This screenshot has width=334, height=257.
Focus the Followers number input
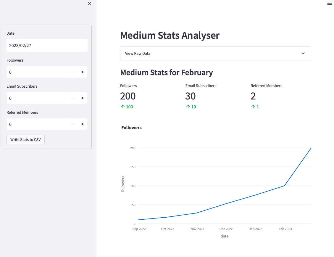(37, 72)
